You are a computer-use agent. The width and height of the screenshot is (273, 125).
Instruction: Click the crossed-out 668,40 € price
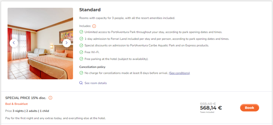point(208,104)
